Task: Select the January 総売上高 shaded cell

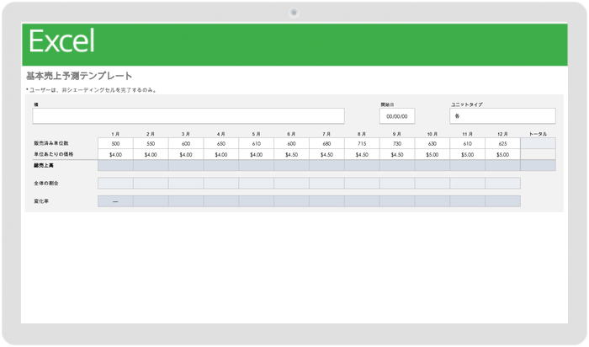Action: (x=115, y=165)
